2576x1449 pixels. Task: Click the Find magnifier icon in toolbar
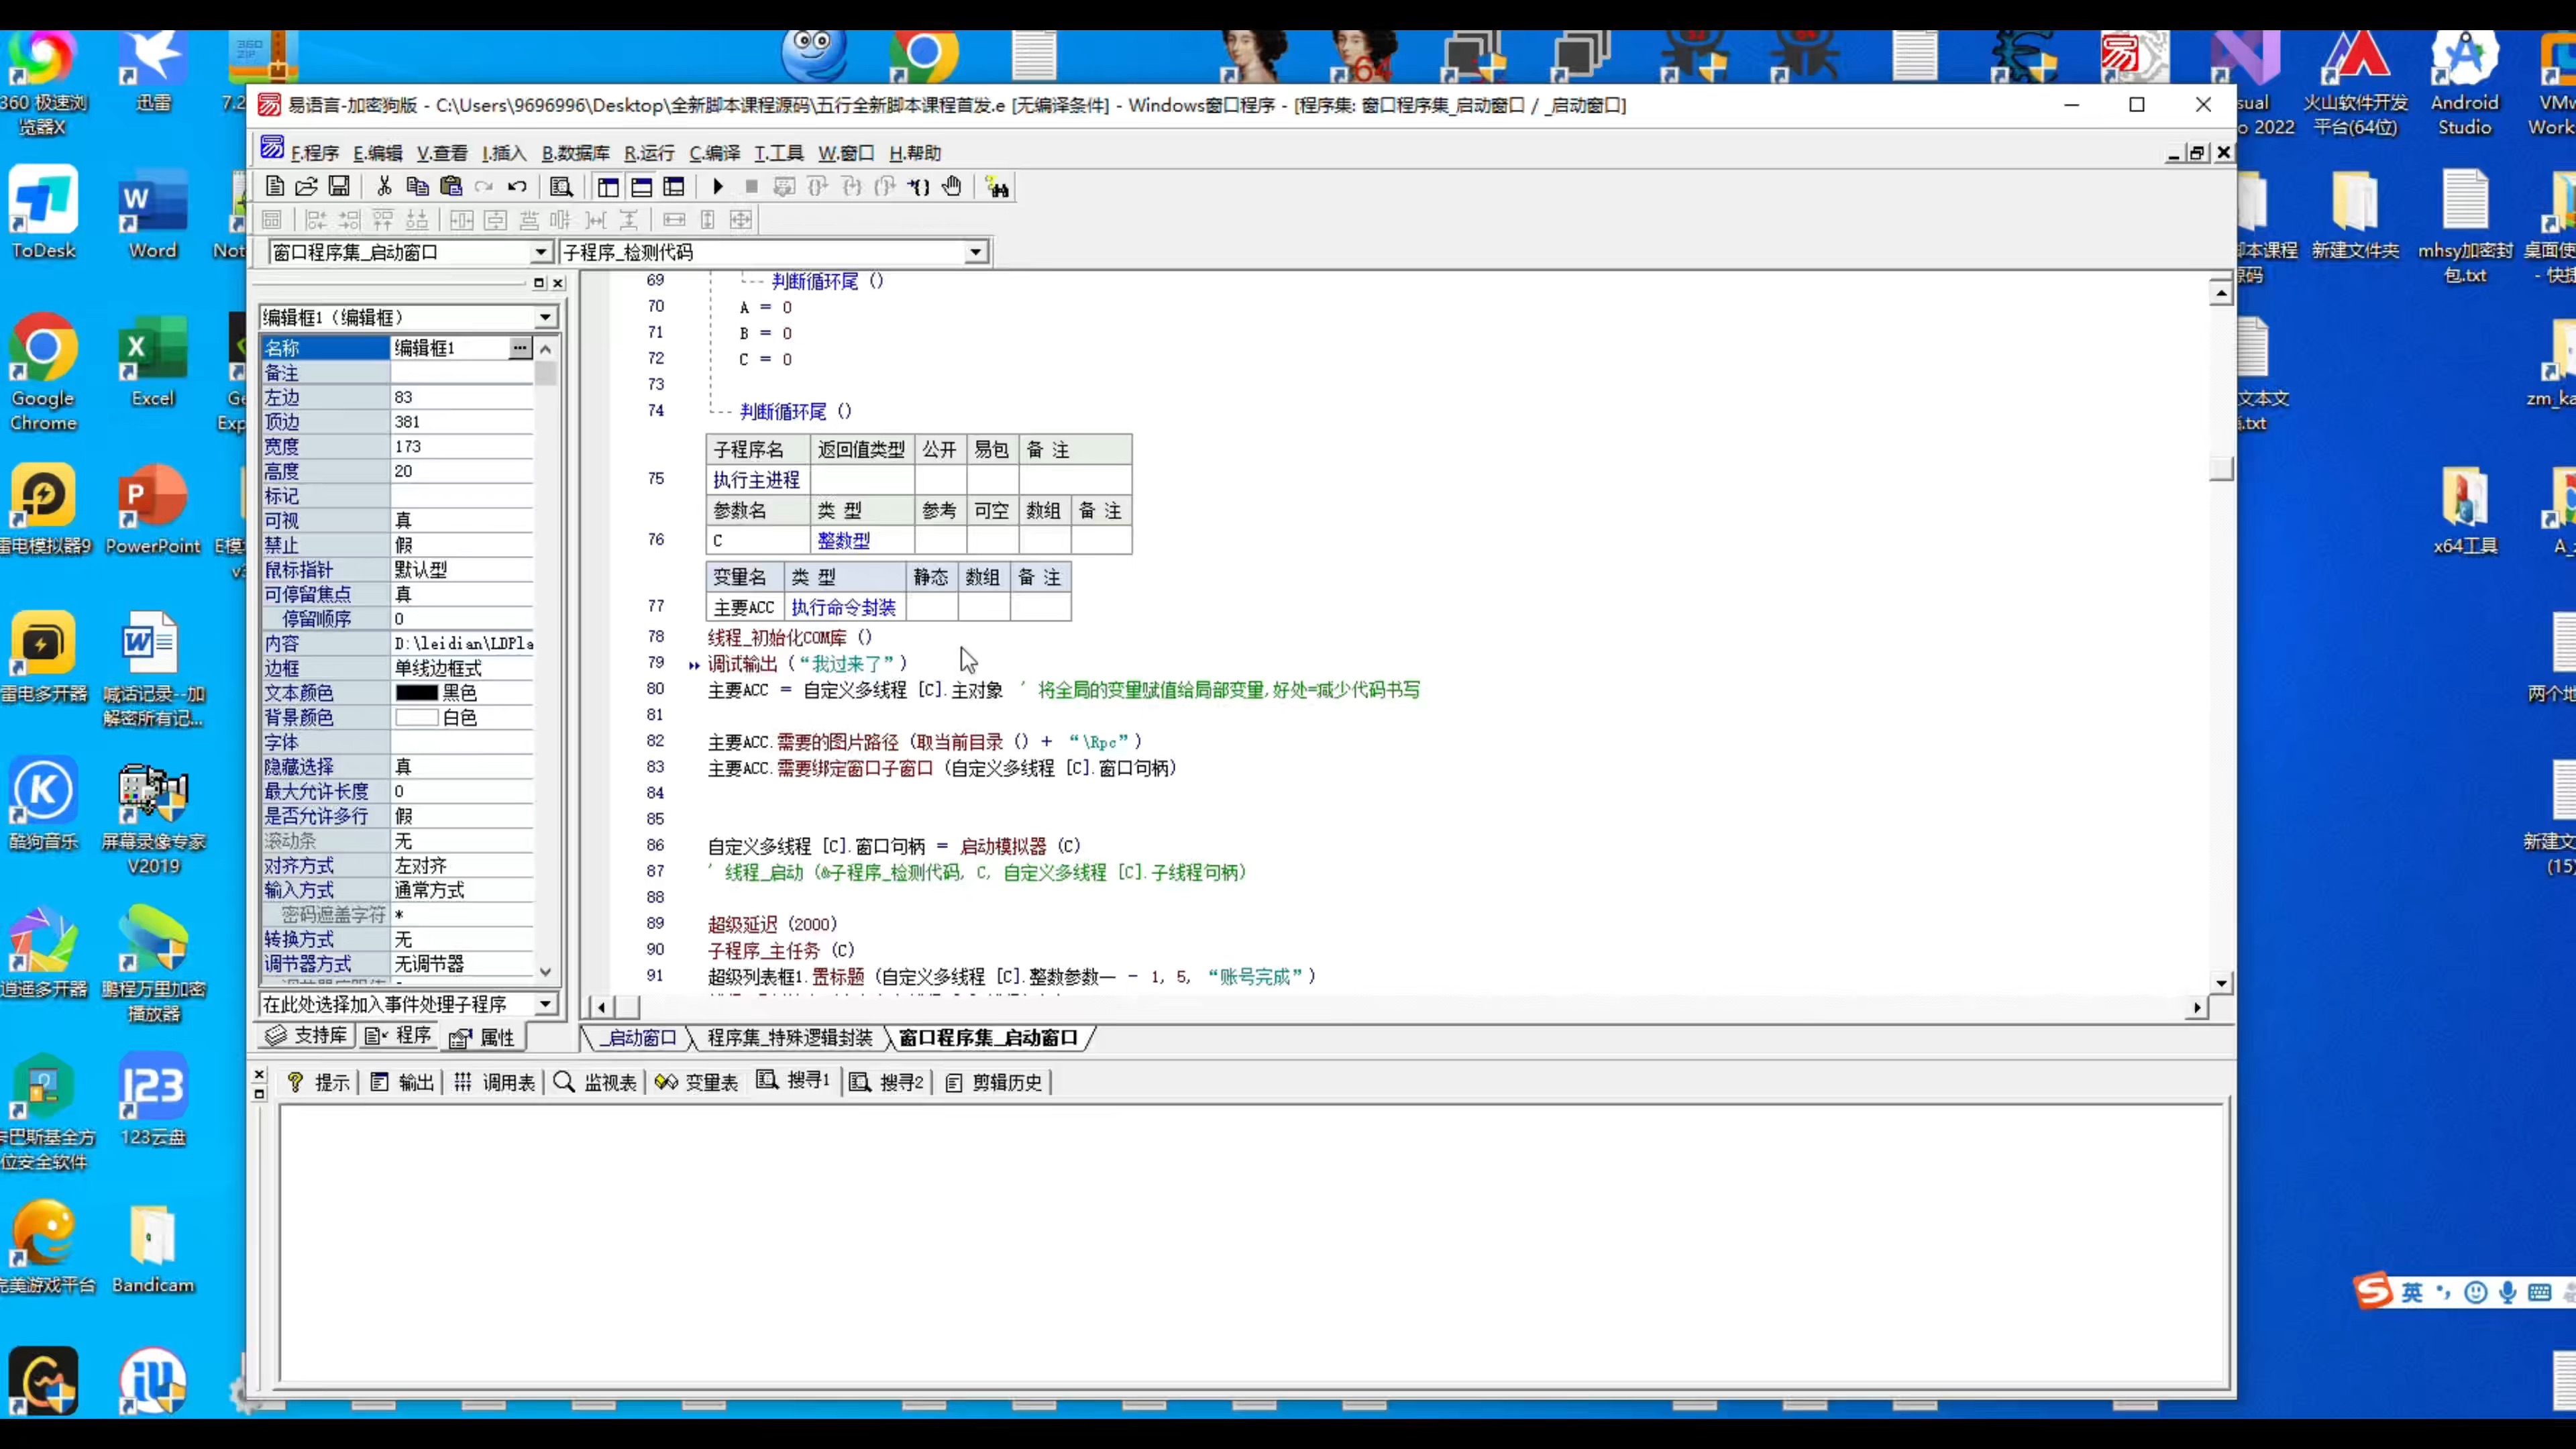[x=561, y=186]
